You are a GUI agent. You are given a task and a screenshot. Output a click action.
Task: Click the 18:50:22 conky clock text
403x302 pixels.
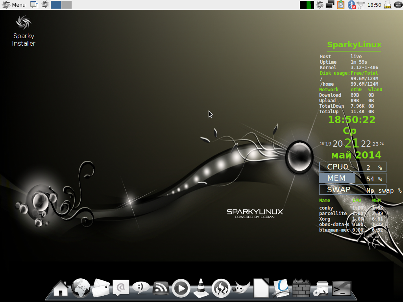pyautogui.click(x=351, y=120)
